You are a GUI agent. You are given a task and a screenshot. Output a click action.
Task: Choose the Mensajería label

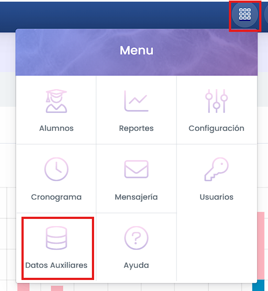(x=136, y=197)
